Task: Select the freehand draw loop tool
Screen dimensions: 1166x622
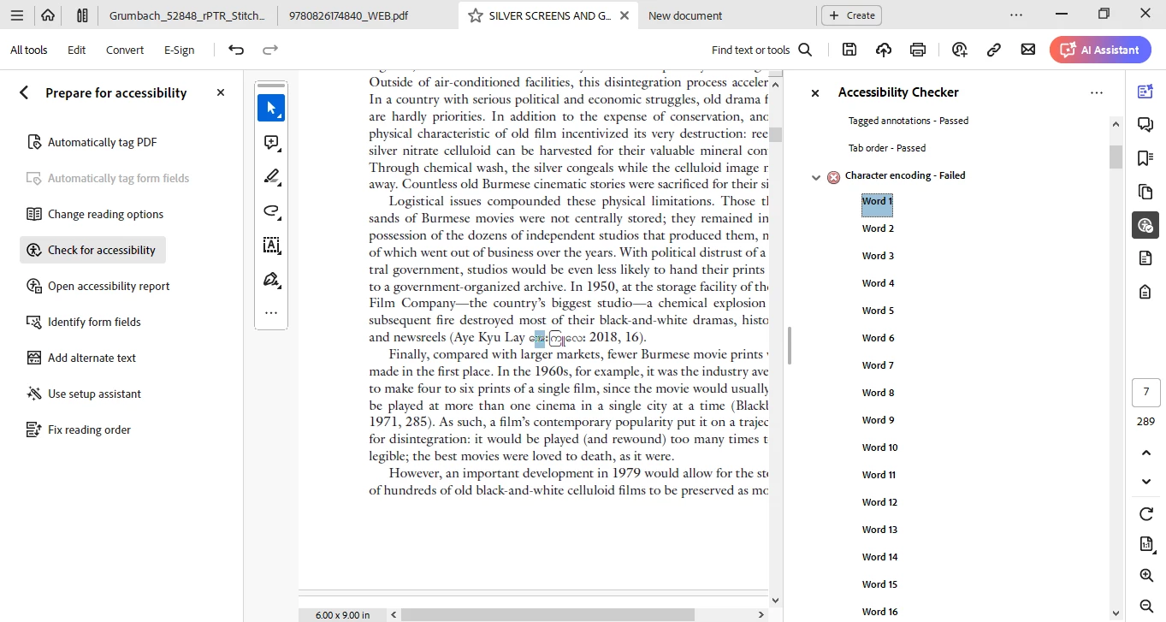Action: [x=271, y=211]
